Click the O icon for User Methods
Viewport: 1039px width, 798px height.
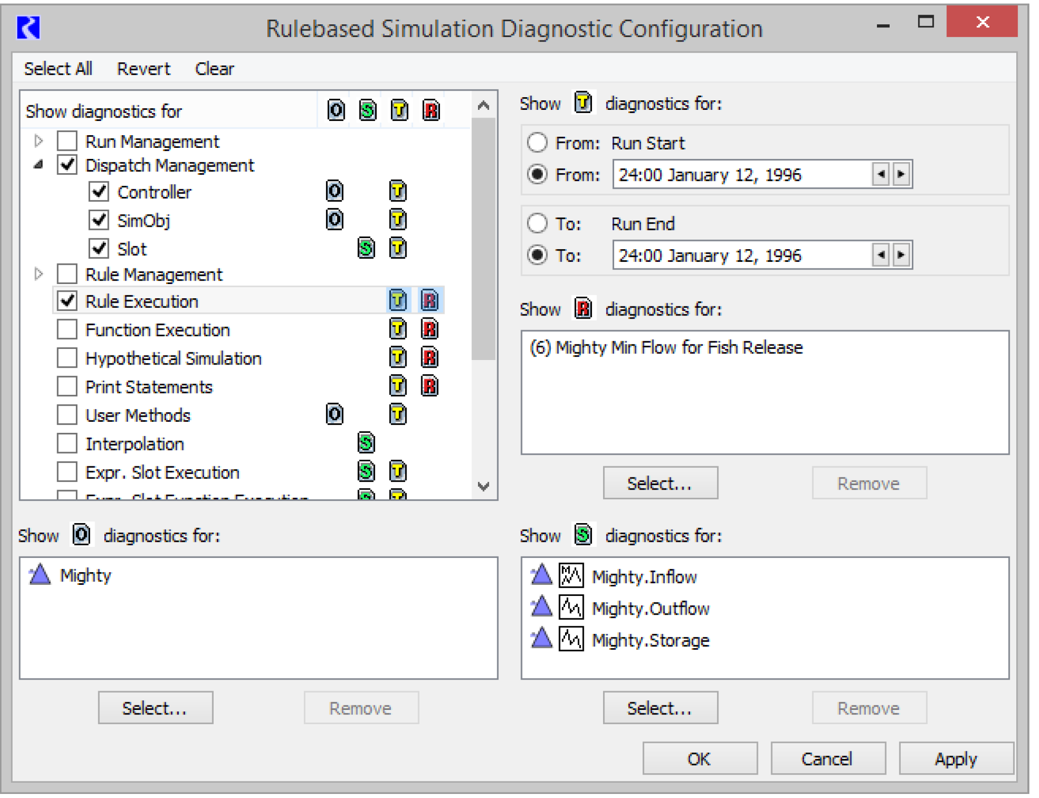click(334, 415)
